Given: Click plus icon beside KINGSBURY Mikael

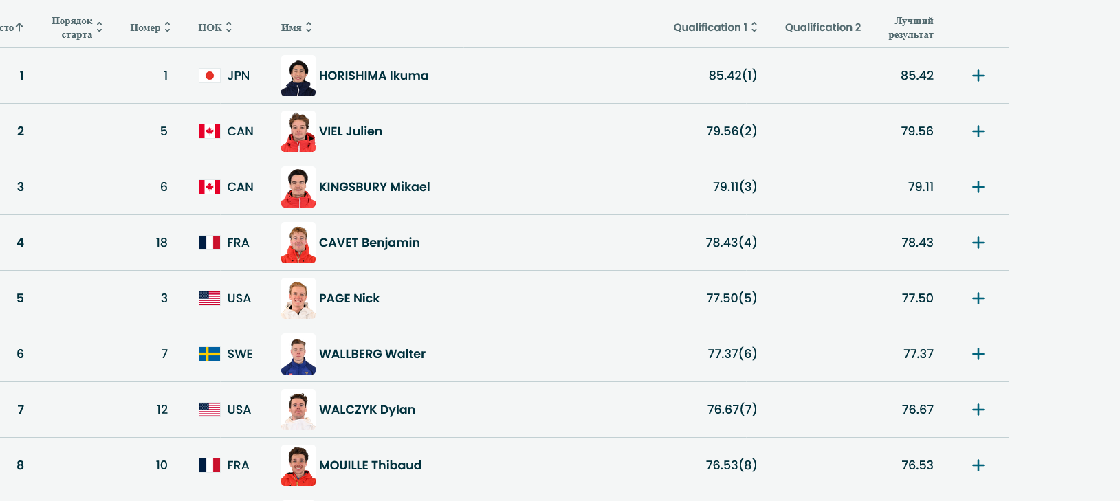Looking at the screenshot, I should point(978,187).
